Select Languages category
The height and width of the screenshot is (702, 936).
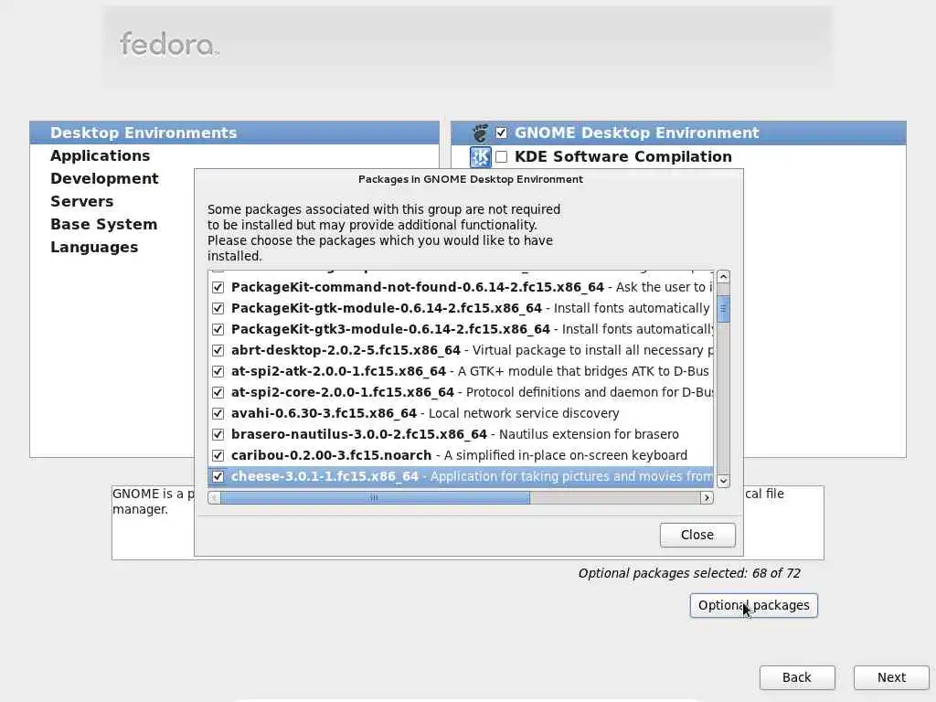(x=94, y=247)
